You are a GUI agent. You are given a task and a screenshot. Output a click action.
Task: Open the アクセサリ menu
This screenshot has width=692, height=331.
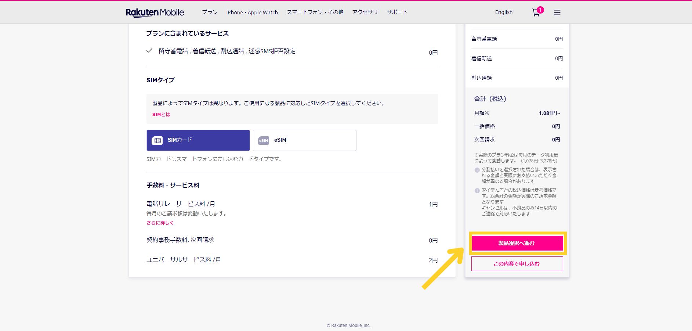[365, 12]
